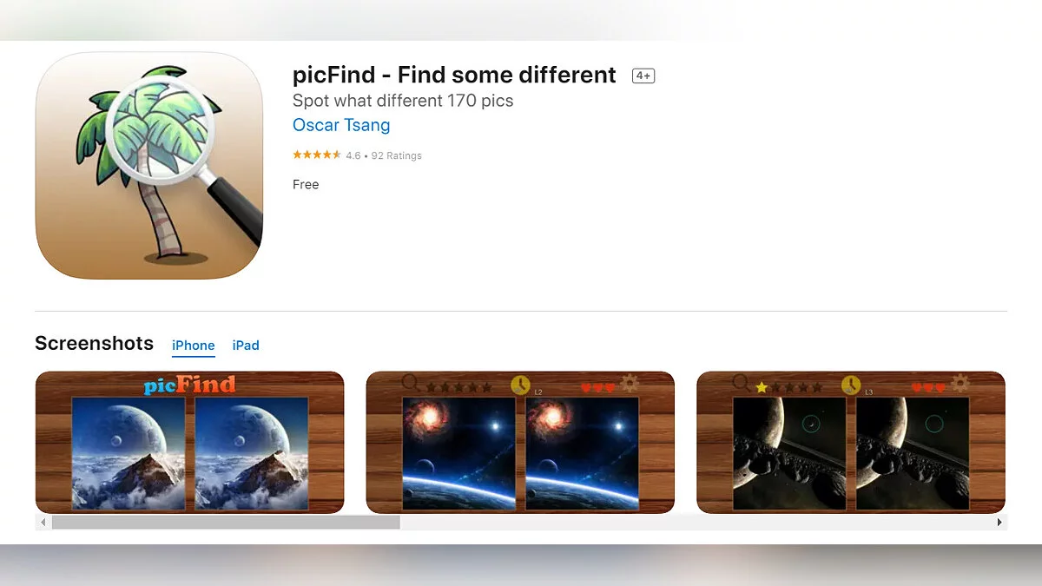Click the gear settings icon in second screenshot
Viewport: 1042px width, 586px height.
coord(629,383)
